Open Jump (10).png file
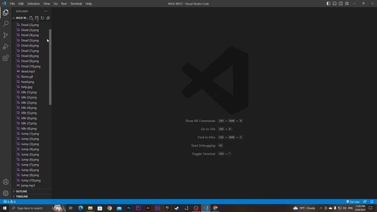 (x=32, y=180)
